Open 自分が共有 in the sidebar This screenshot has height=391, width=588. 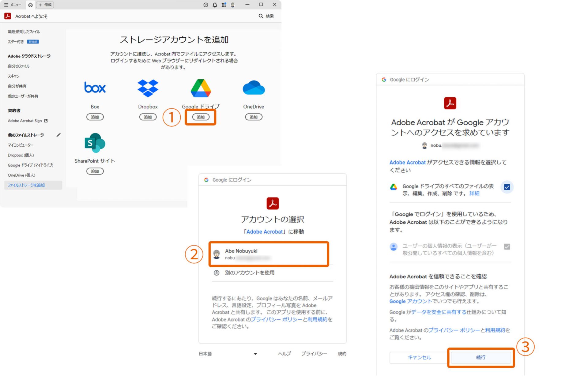[x=17, y=86]
